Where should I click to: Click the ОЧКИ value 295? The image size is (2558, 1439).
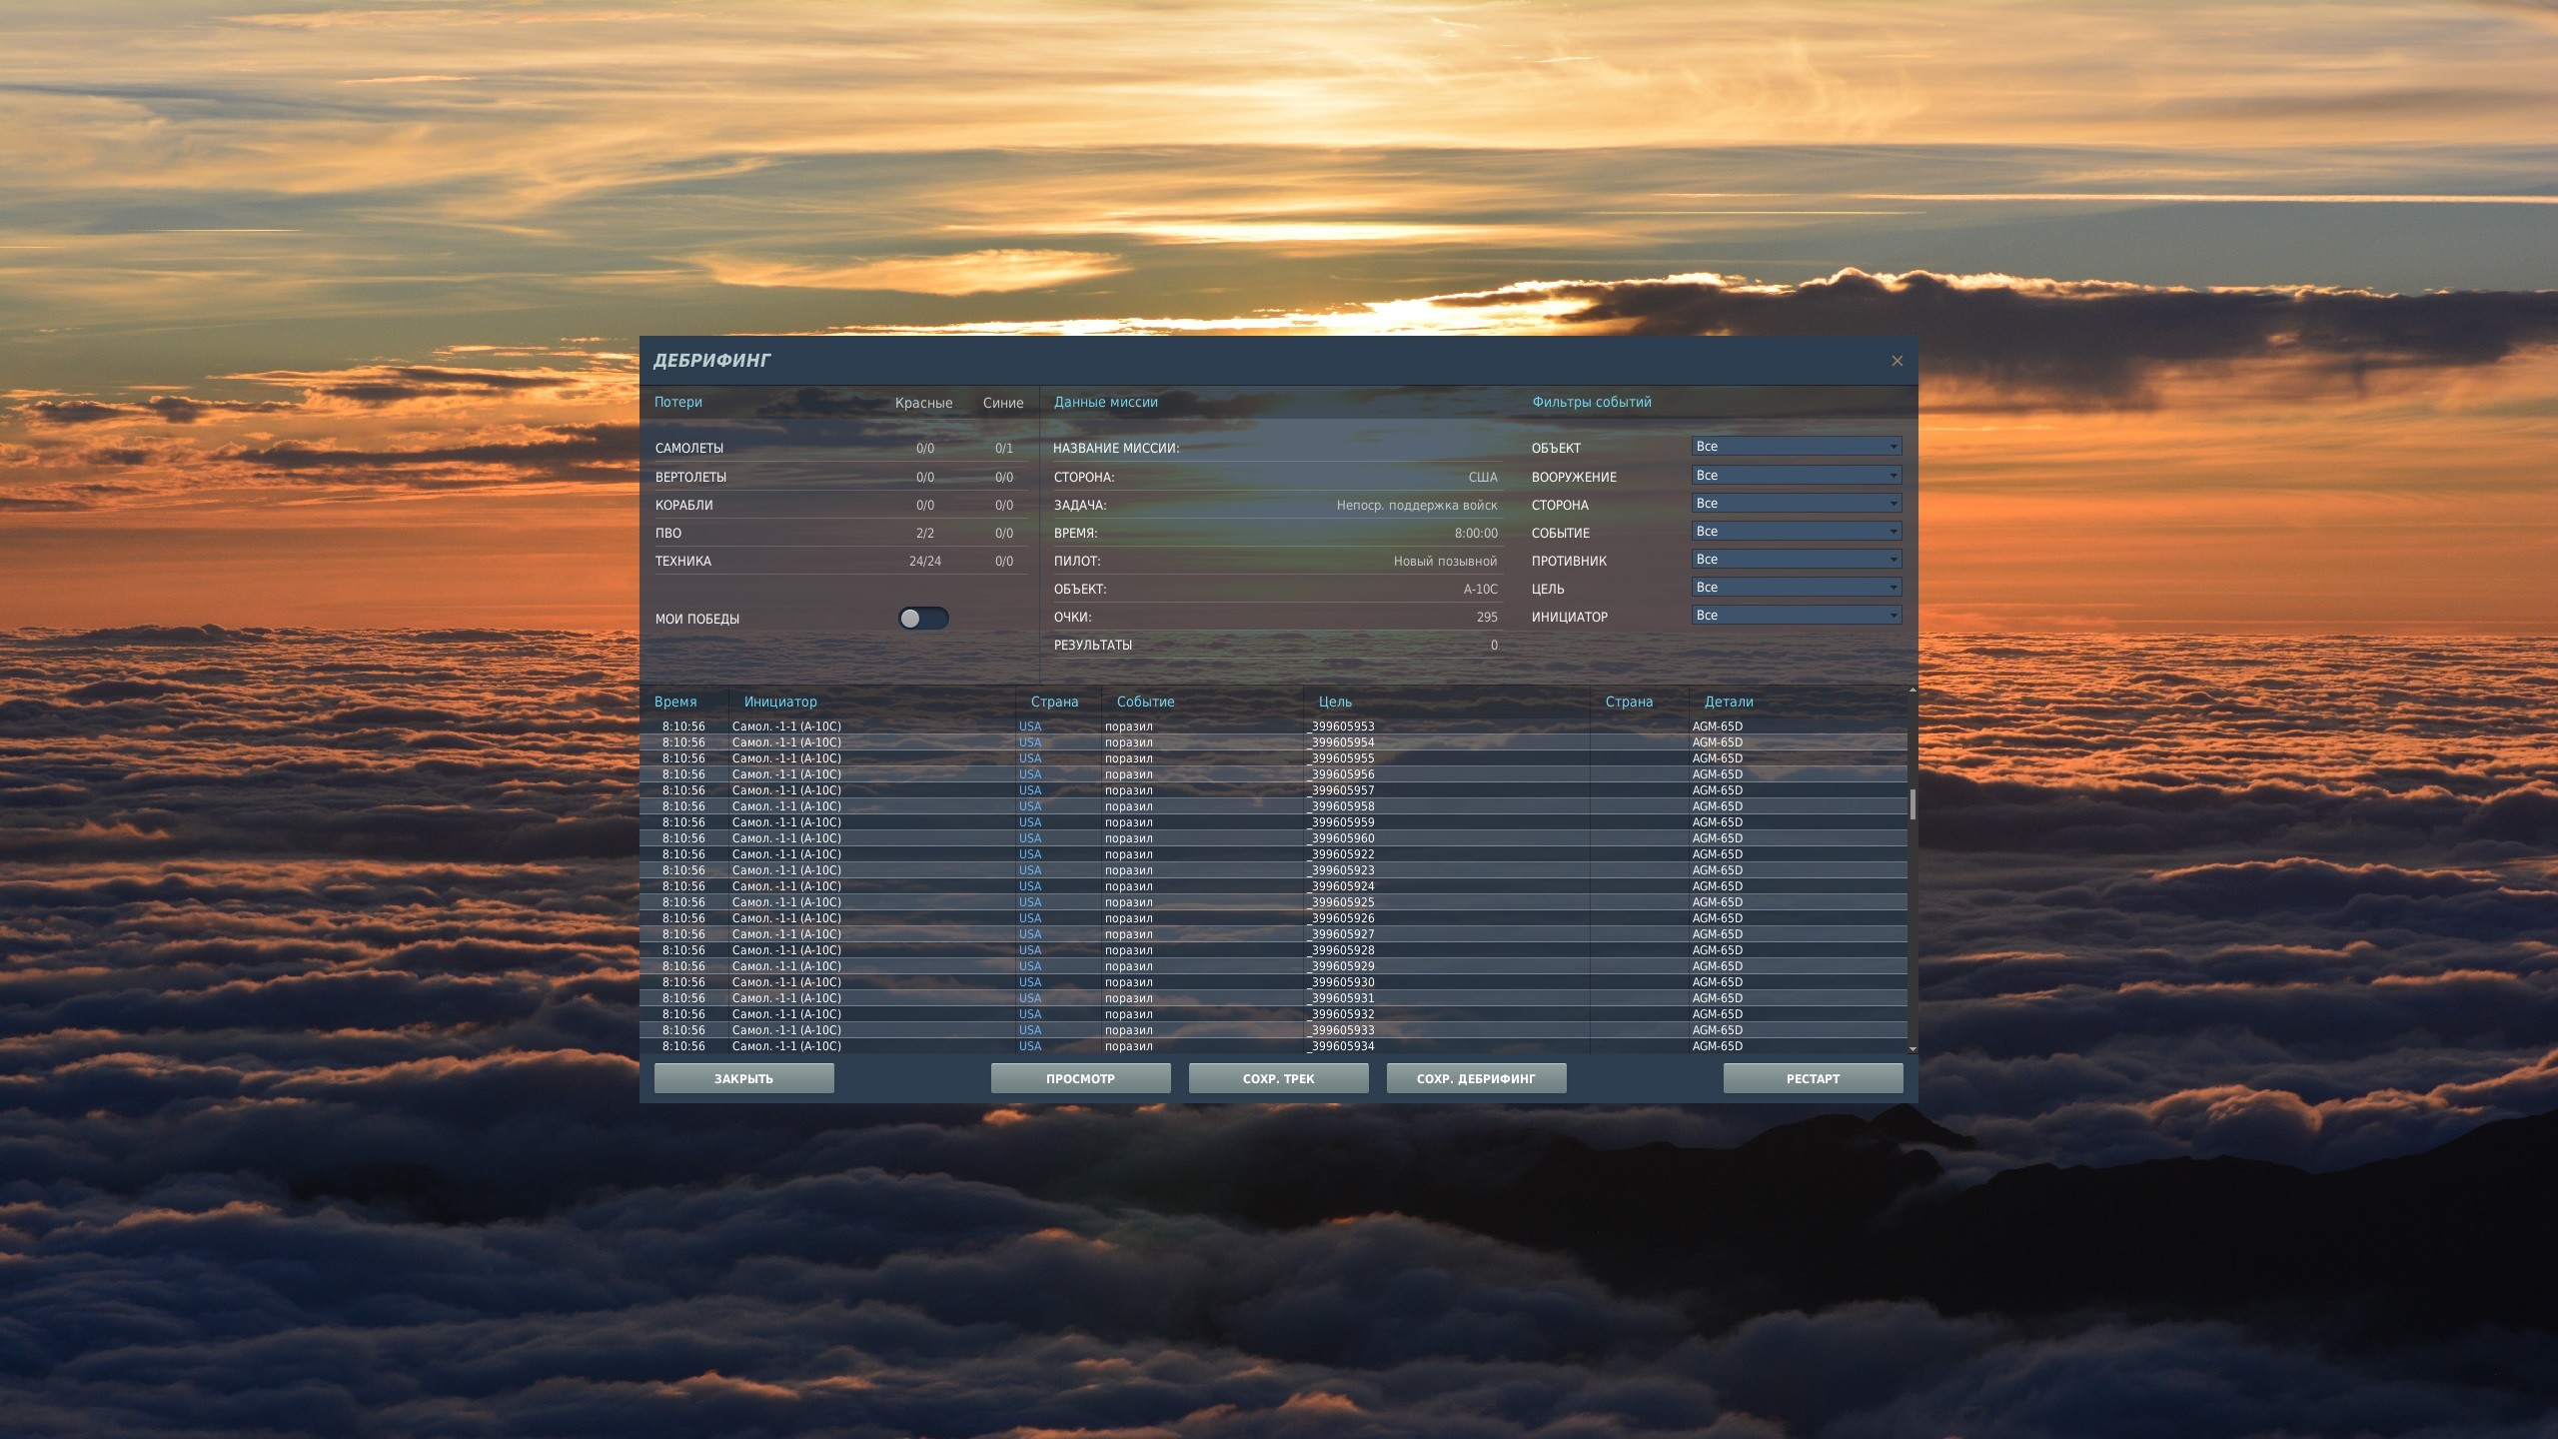[1487, 618]
